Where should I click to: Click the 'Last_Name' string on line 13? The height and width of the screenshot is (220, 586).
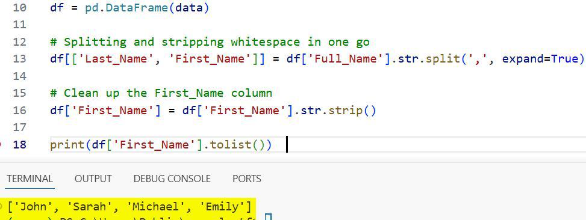tap(120, 59)
